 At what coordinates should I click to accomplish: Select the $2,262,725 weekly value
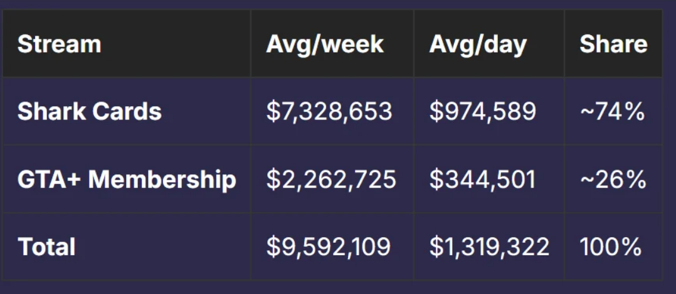click(331, 180)
